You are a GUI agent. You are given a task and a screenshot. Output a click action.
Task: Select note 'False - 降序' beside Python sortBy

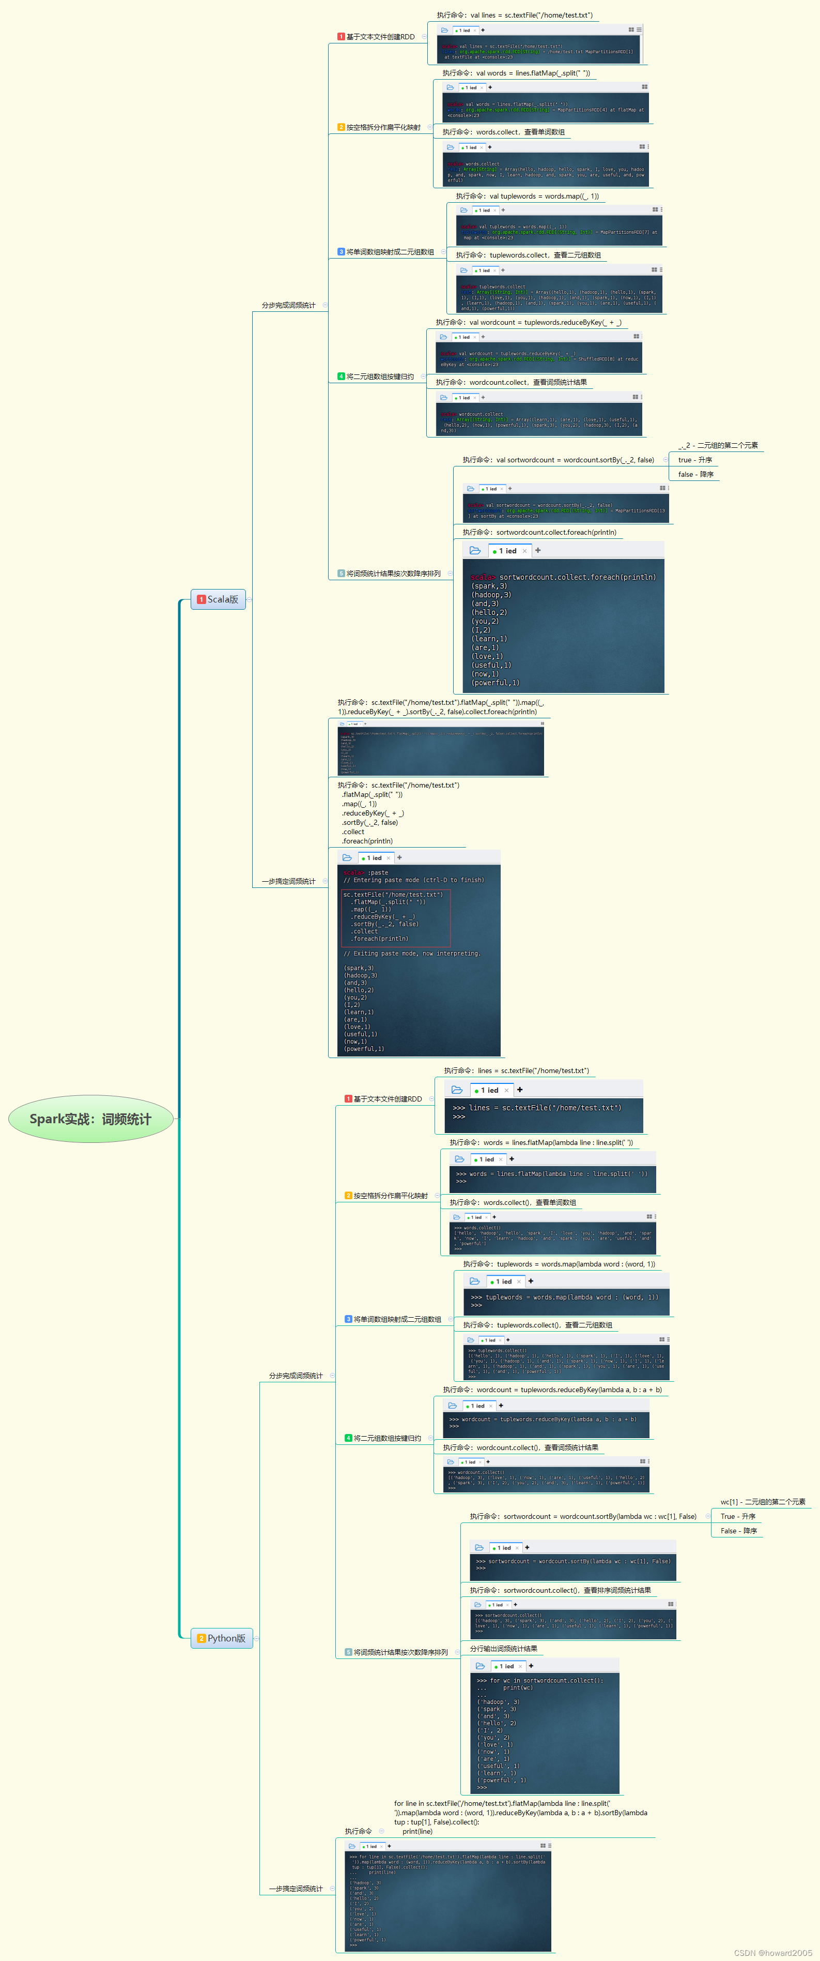point(738,1531)
